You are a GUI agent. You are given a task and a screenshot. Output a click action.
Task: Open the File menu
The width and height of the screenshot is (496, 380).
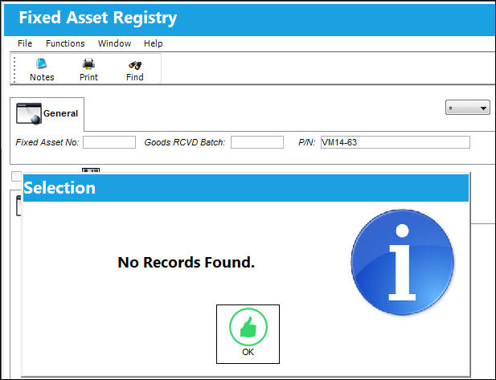[x=25, y=43]
